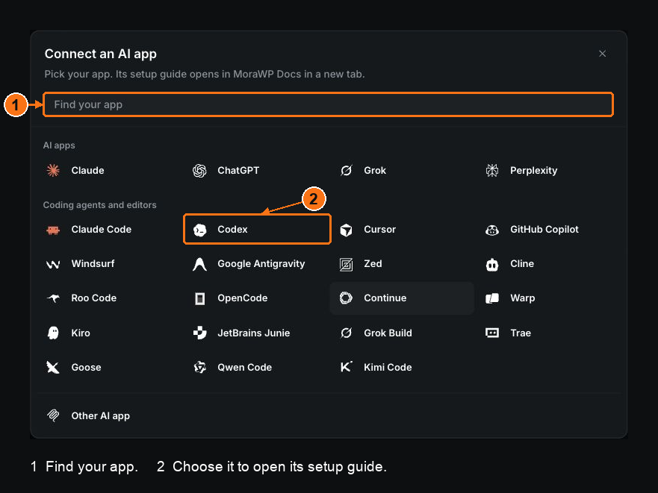Click the Roo Code kangaroo icon

coord(53,298)
